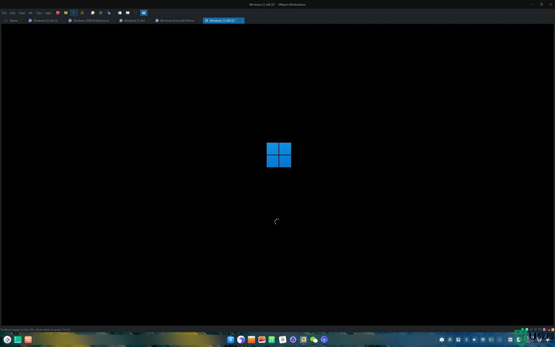Screen dimensions: 555x347
Task: Toggle the library sidebar panel view
Action: [x=120, y=13]
